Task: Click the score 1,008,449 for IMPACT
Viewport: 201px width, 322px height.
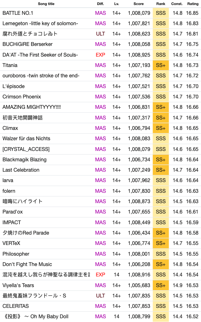Action: pos(139,222)
